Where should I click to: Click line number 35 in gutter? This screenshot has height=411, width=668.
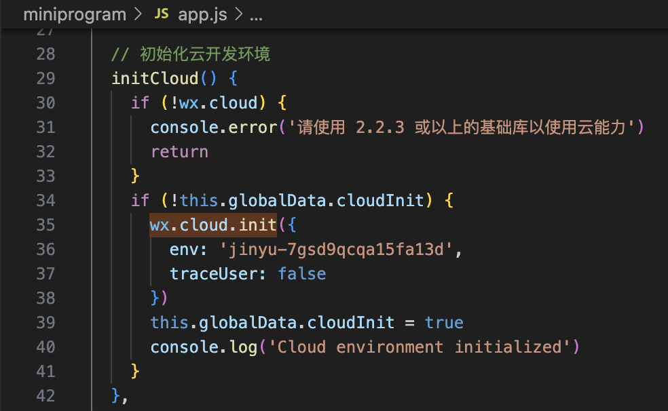[45, 224]
